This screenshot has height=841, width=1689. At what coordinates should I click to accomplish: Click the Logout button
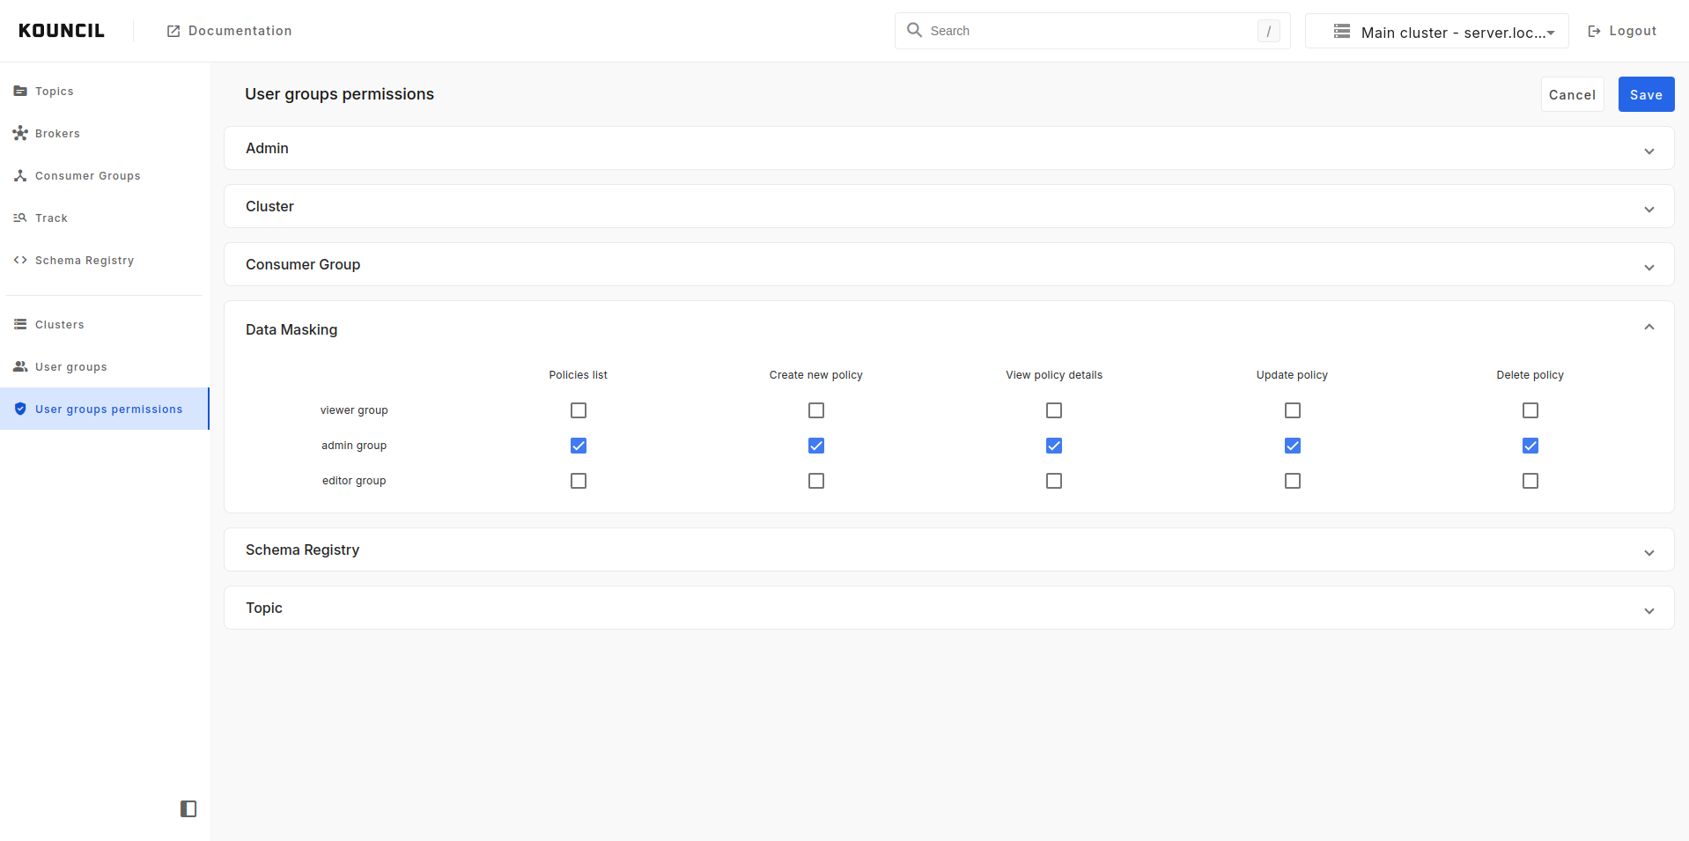click(1622, 31)
